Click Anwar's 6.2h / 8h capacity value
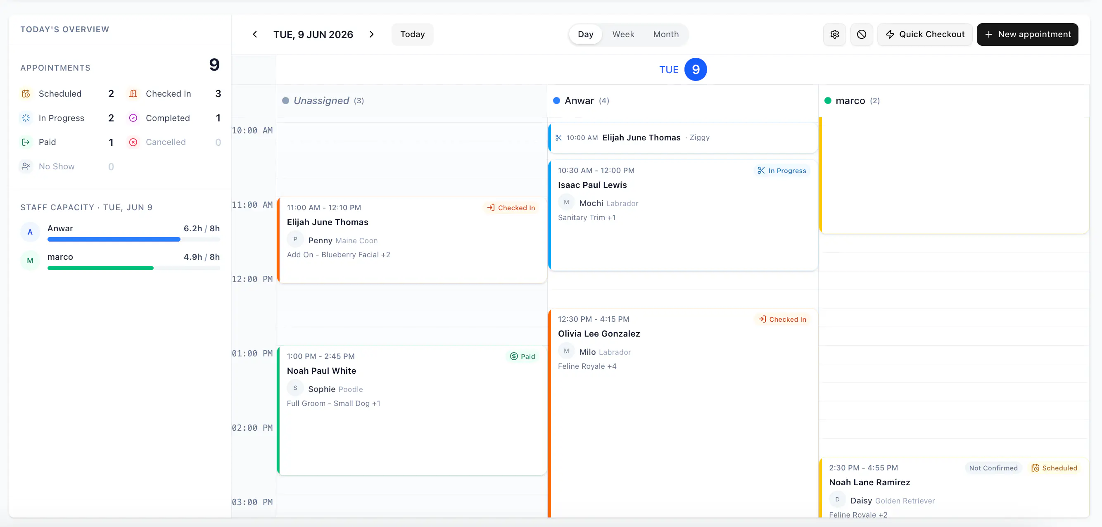Viewport: 1102px width, 527px height. (x=202, y=228)
